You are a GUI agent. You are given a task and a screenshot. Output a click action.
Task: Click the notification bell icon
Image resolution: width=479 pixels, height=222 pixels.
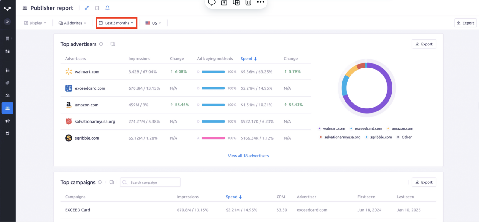[107, 8]
